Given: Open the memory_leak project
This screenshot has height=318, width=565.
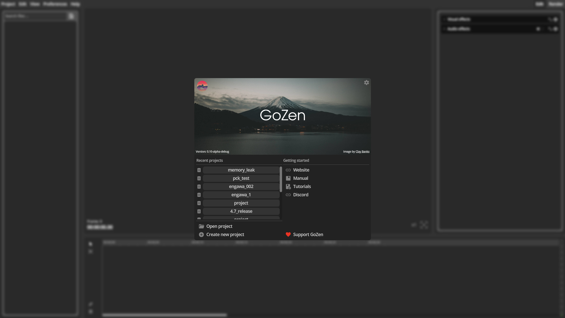Looking at the screenshot, I should point(241,170).
